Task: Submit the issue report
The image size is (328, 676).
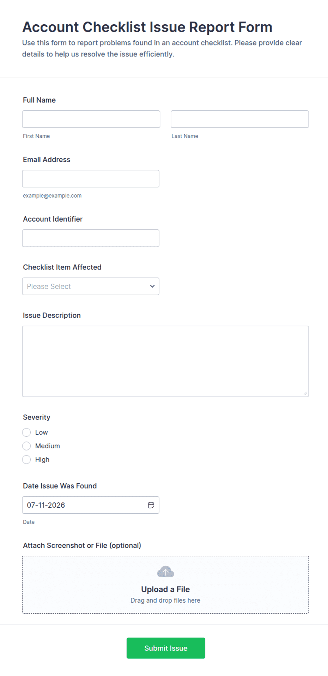Action: coord(166,648)
